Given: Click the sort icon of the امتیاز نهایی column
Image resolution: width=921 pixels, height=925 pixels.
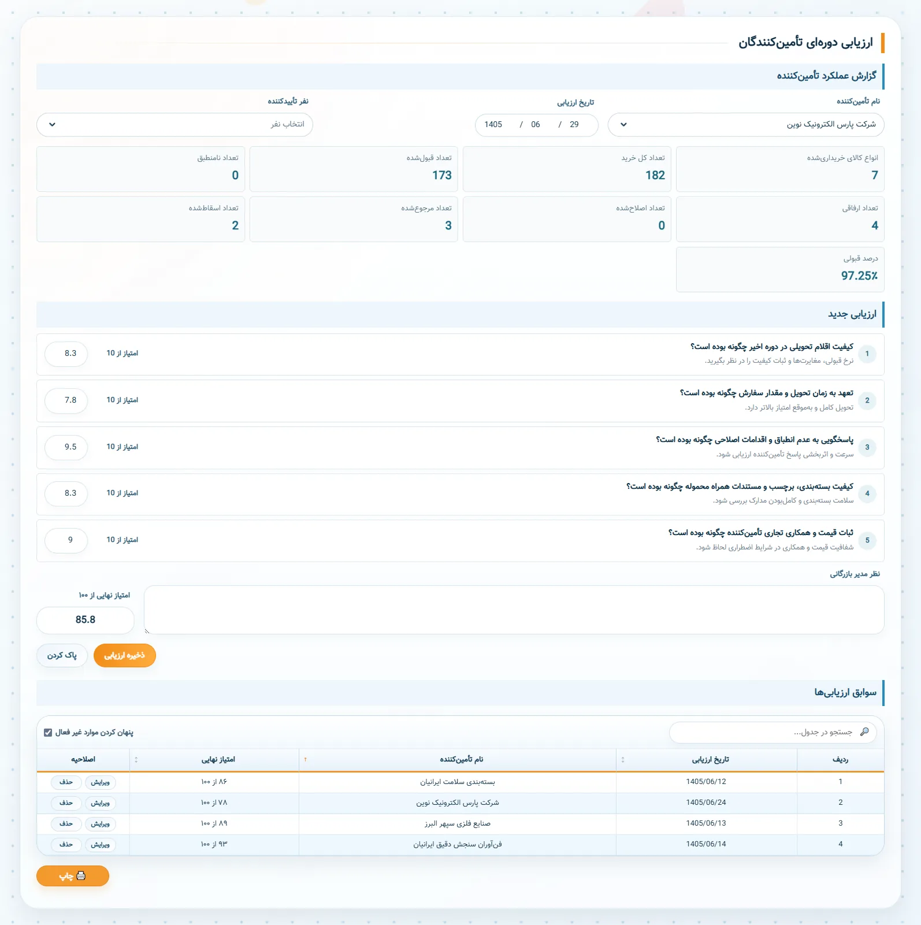Looking at the screenshot, I should click(136, 760).
